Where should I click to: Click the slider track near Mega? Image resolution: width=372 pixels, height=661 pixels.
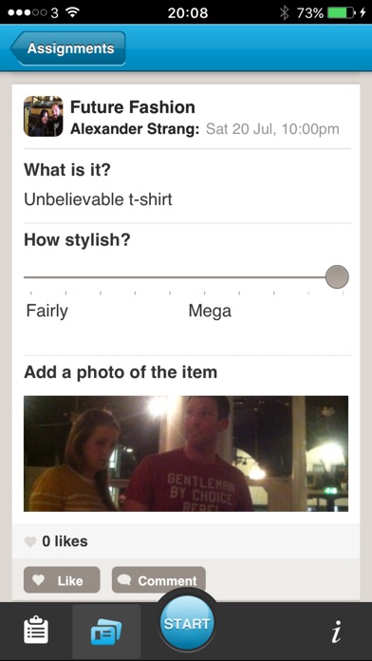(x=210, y=277)
